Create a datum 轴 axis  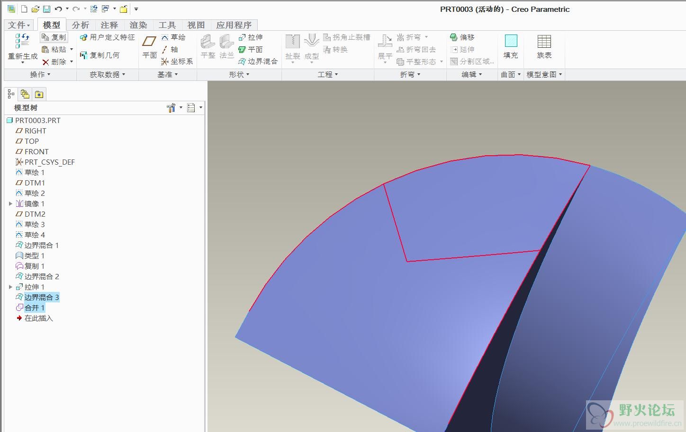(170, 49)
